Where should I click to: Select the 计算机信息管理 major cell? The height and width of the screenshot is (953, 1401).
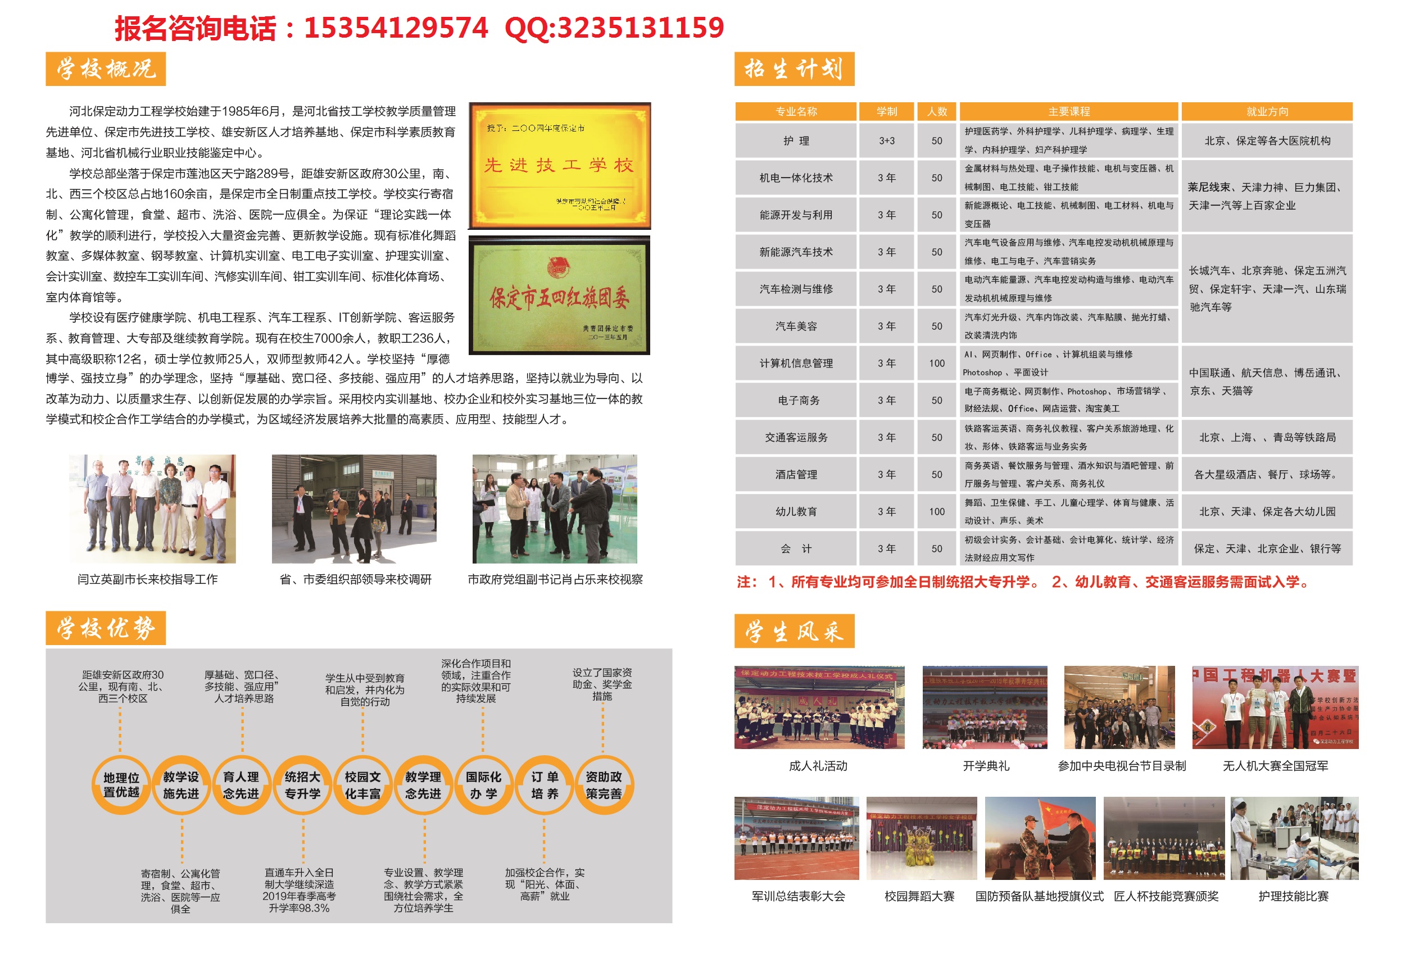pyautogui.click(x=796, y=363)
